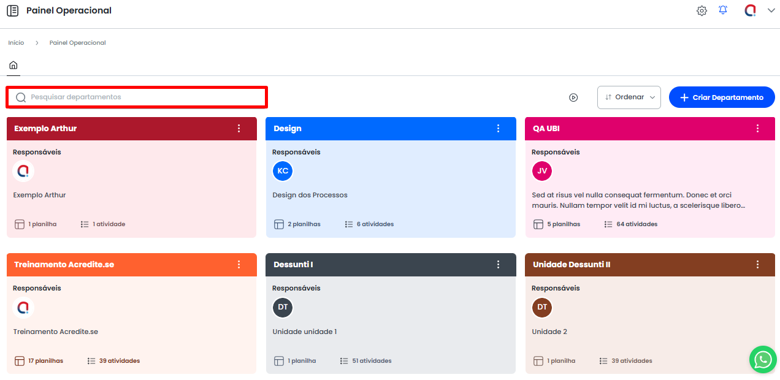The height and width of the screenshot is (380, 780).
Task: Toggle the sidebar panel icon
Action: 12,10
